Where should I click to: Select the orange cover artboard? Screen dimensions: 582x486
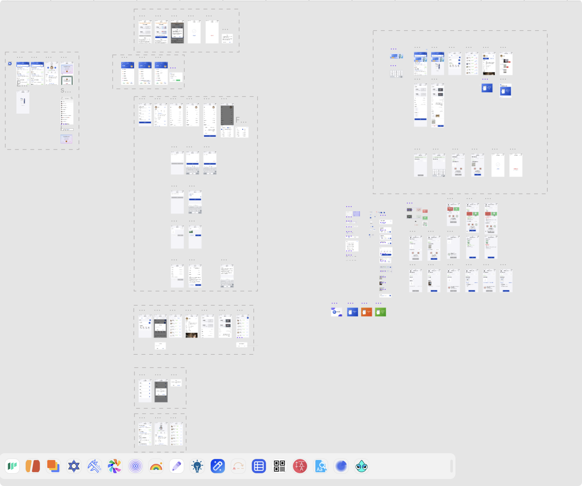coord(366,312)
